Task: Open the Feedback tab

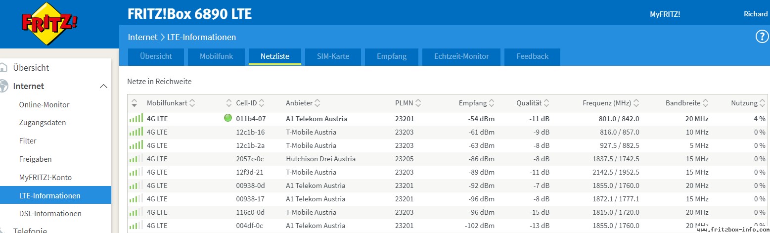Action: pyautogui.click(x=533, y=56)
